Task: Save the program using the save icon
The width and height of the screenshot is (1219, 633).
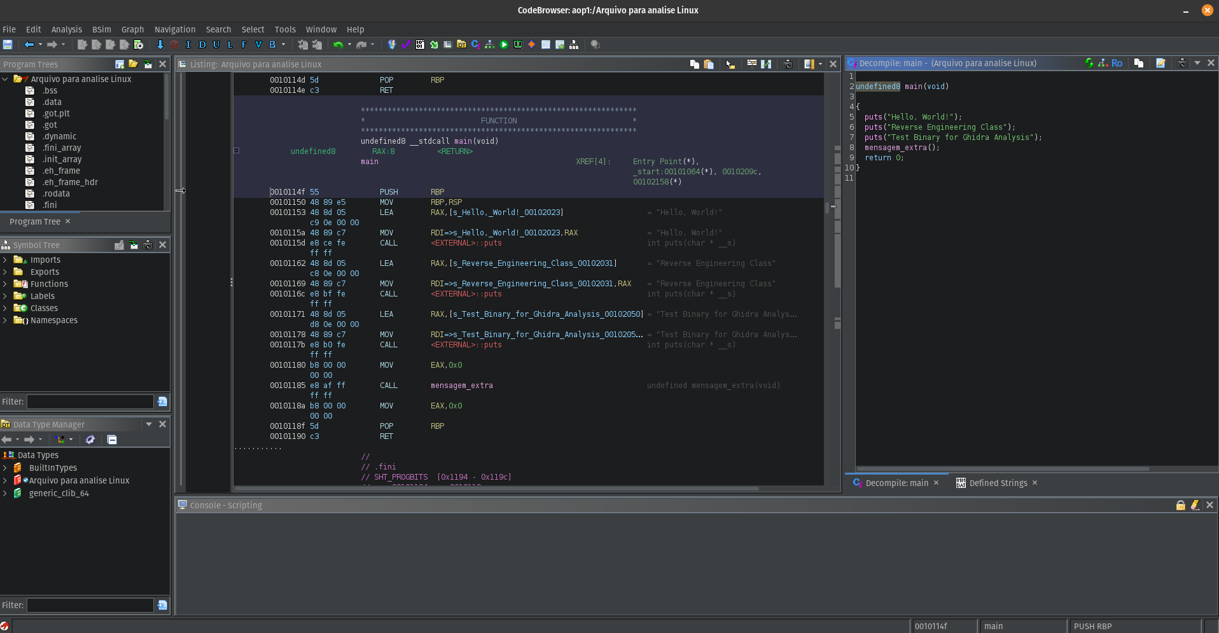Action: click(x=7, y=44)
